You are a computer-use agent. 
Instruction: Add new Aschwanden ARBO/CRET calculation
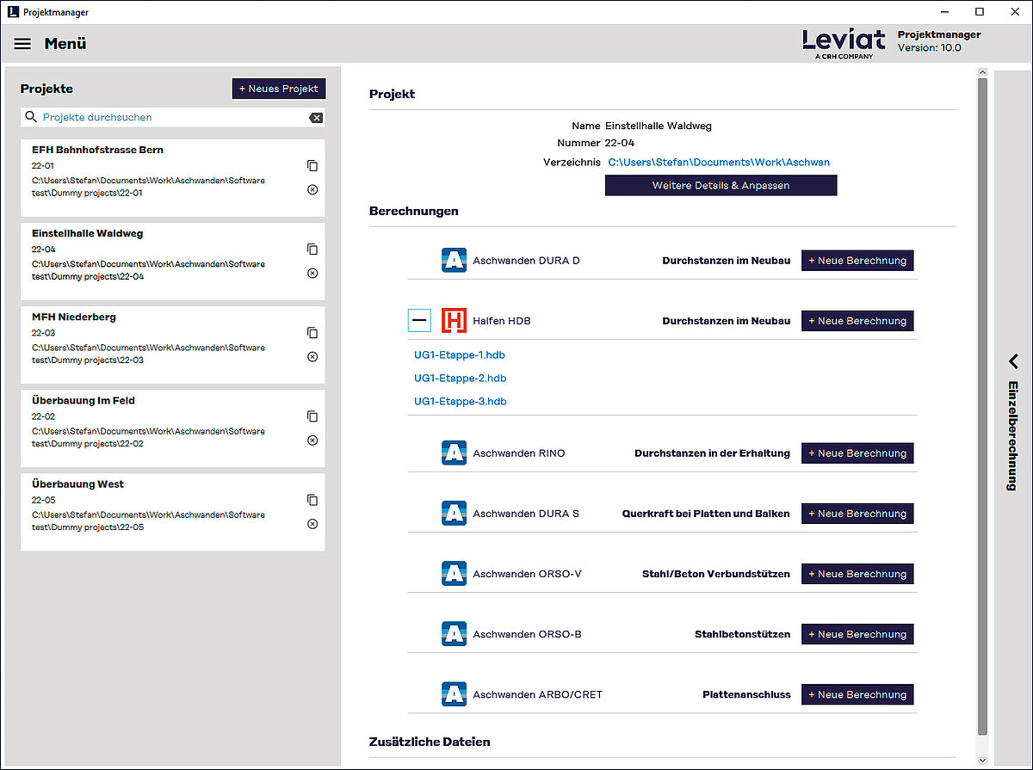[857, 694]
